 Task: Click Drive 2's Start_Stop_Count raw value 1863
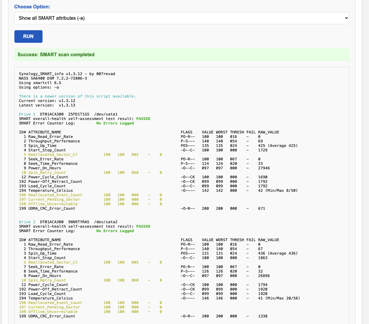(x=263, y=258)
